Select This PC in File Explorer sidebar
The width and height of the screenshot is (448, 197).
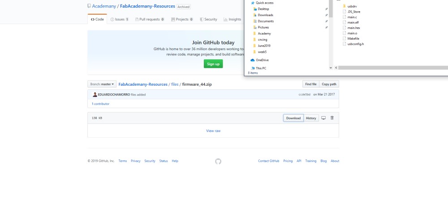[x=258, y=68]
